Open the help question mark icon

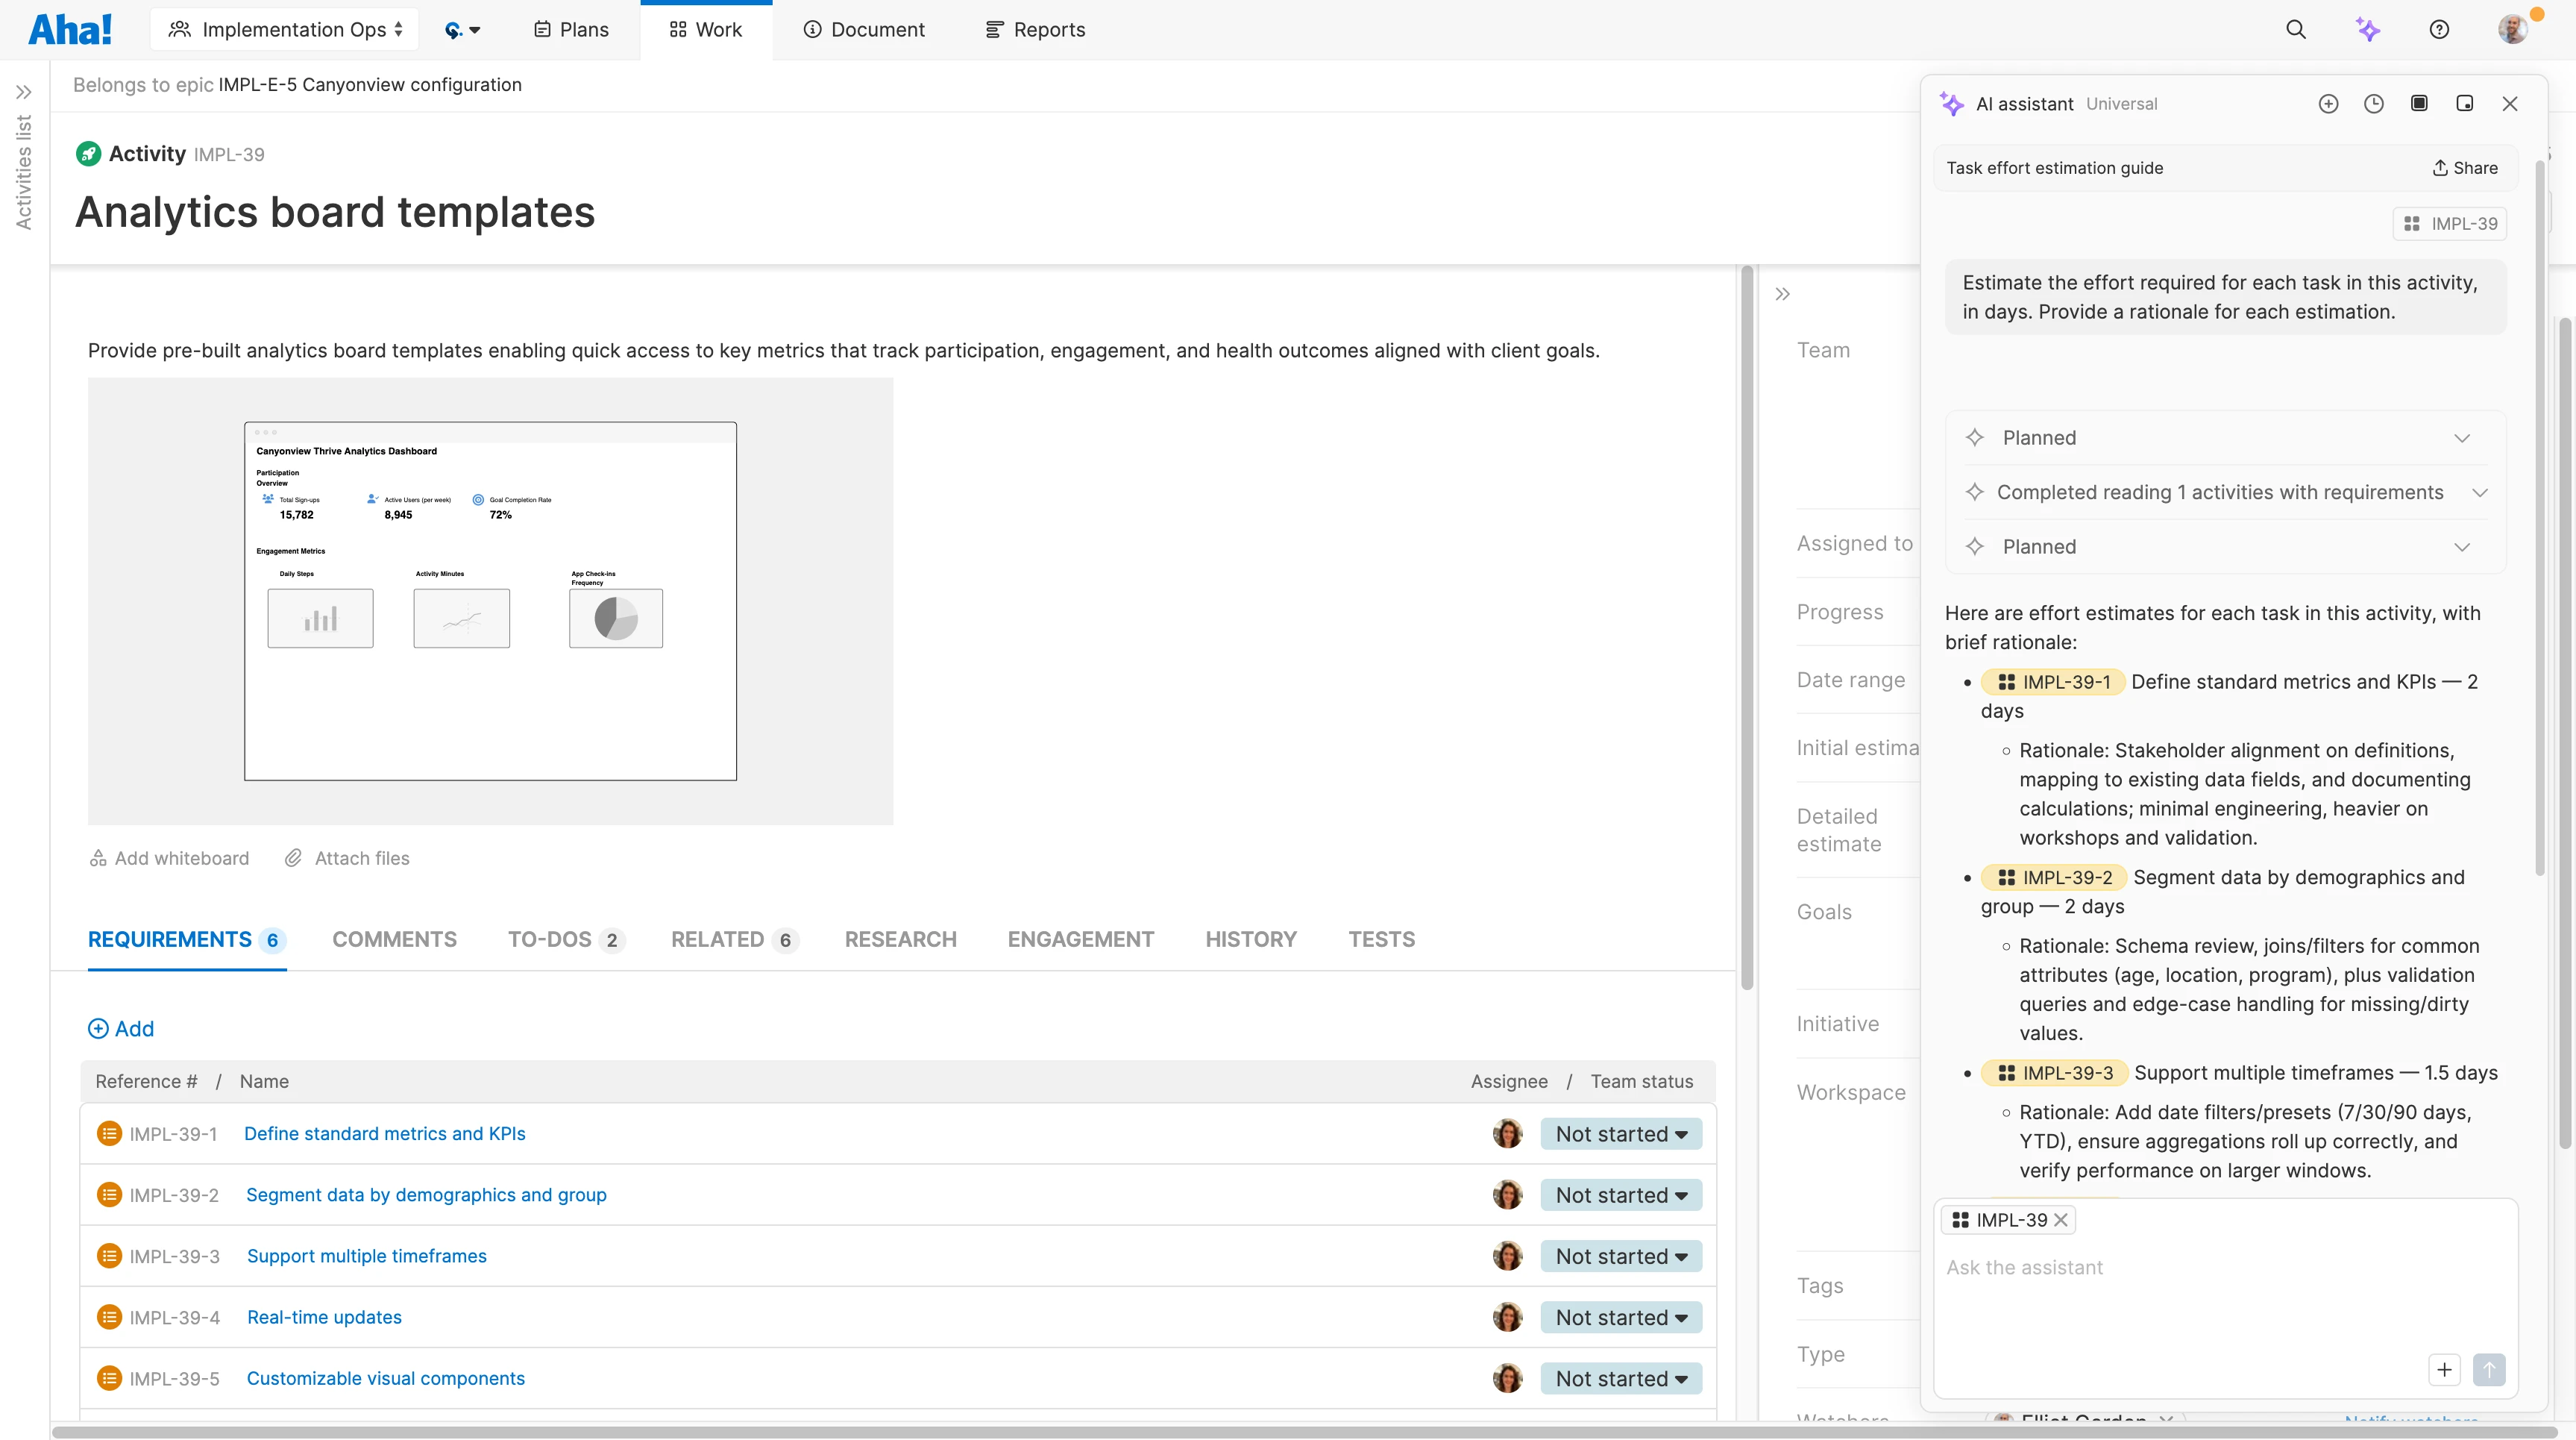click(x=2439, y=29)
